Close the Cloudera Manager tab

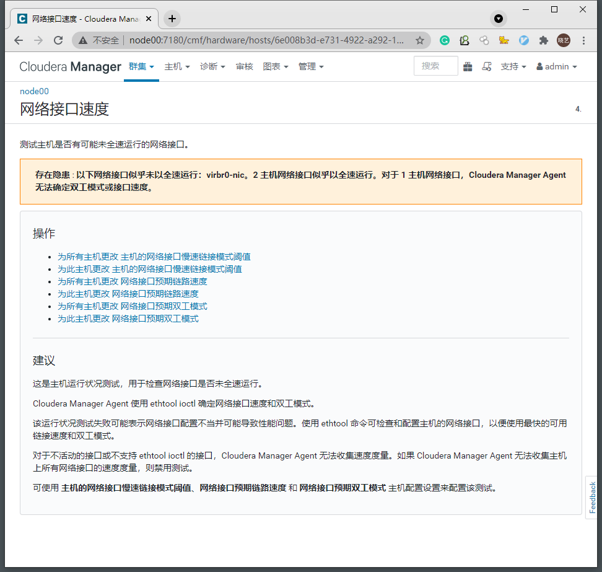point(149,19)
